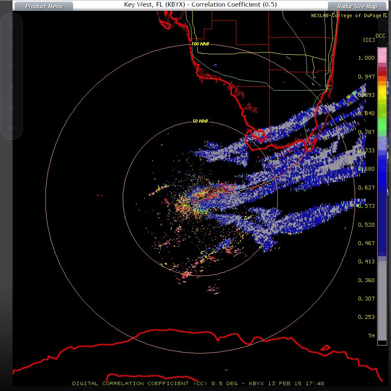Select 6 in the faded frame panel
This screenshot has width=391, height=391.
[x=11, y=25]
